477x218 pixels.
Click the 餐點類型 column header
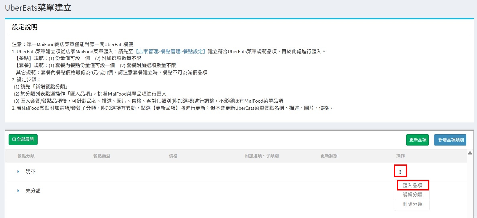[102, 156]
